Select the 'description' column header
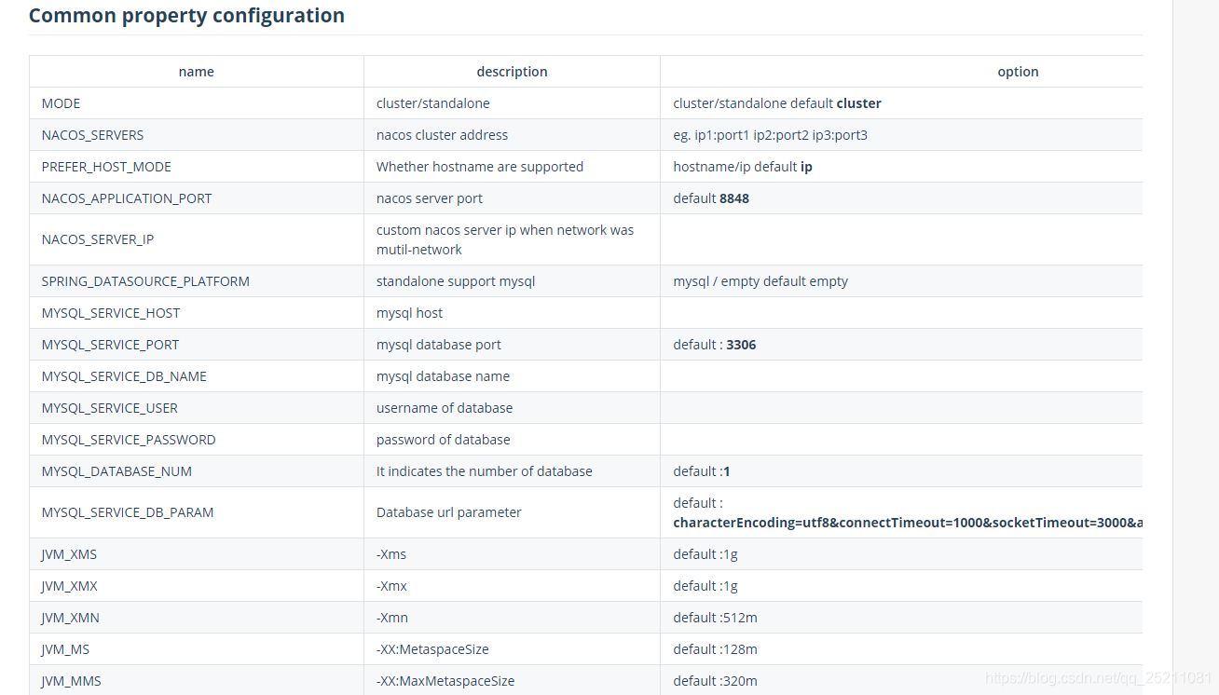 click(x=512, y=72)
